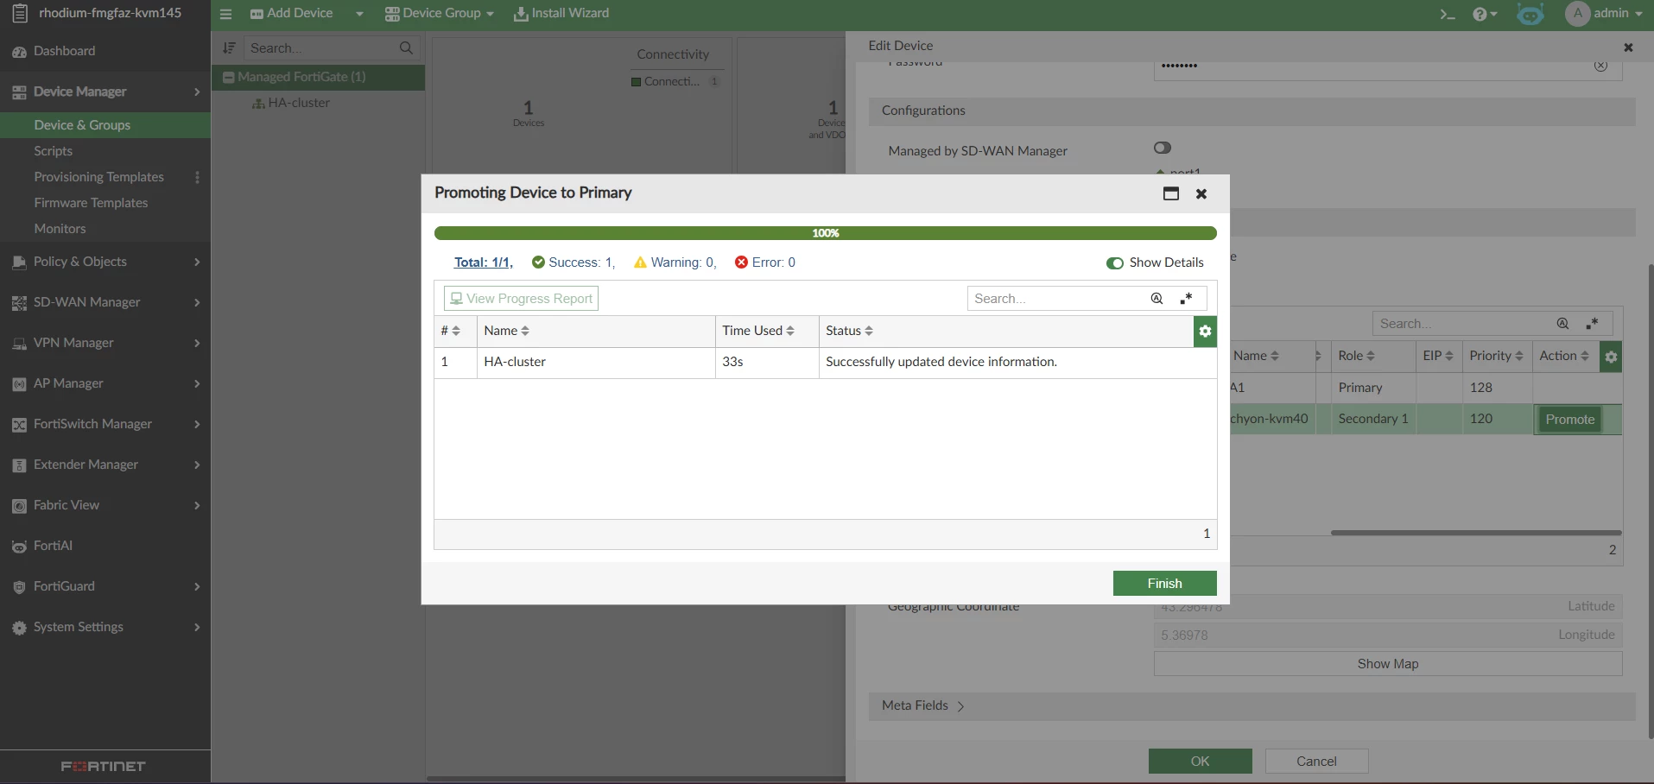Image resolution: width=1654 pixels, height=784 pixels.
Task: Click Promote for the Secondary 1 member
Action: point(1569,420)
